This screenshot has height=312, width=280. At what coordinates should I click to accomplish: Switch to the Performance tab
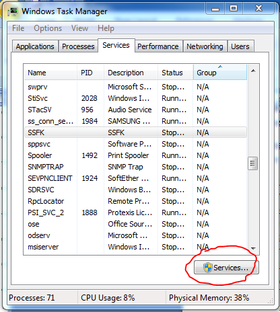click(158, 46)
